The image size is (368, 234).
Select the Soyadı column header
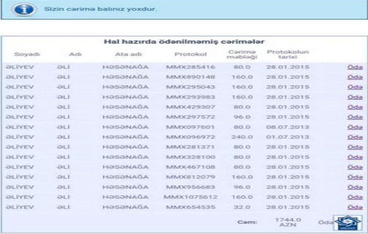pyautogui.click(x=27, y=54)
